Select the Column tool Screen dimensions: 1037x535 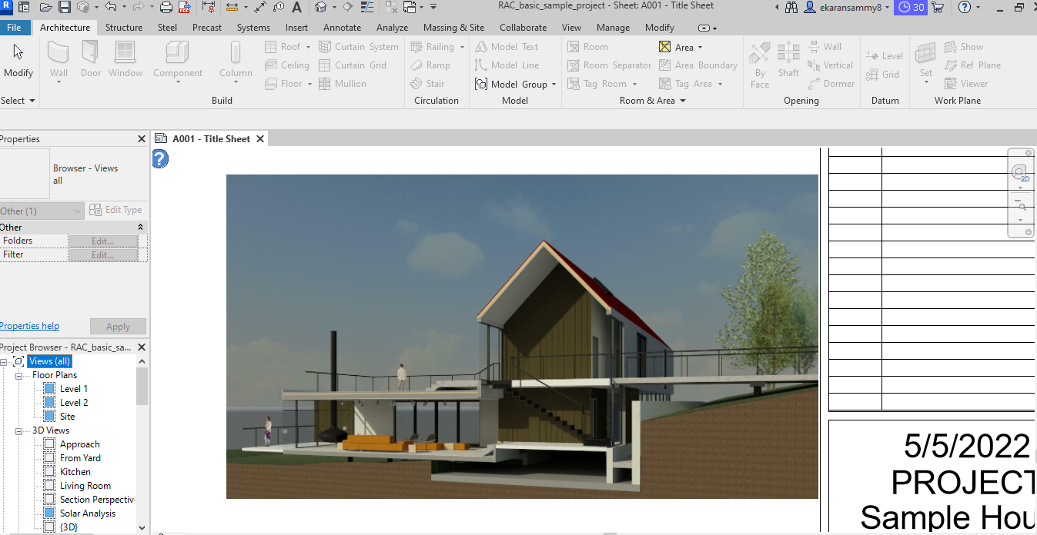pyautogui.click(x=236, y=60)
